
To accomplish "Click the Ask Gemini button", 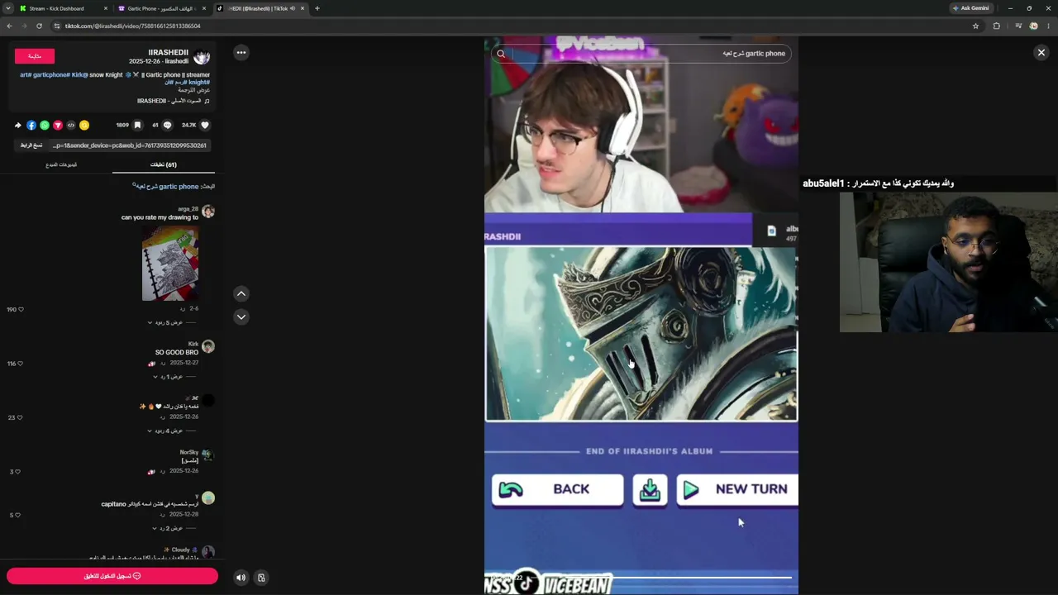I will point(970,8).
